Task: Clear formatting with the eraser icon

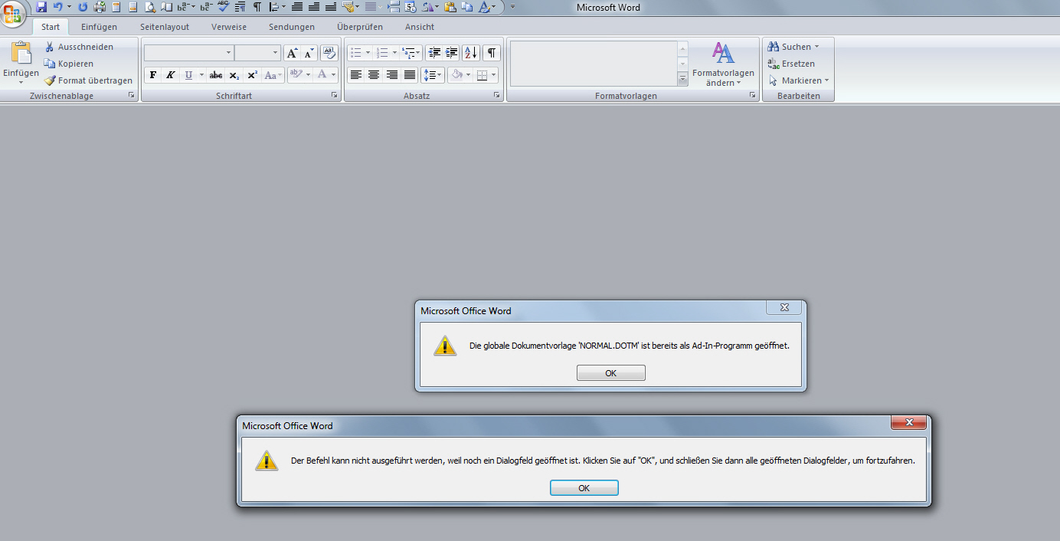Action: [x=329, y=53]
